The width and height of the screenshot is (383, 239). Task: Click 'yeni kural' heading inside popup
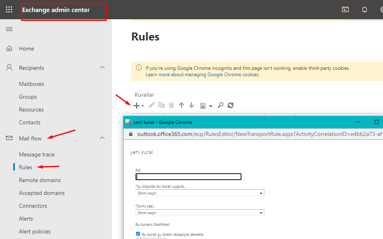point(141,152)
